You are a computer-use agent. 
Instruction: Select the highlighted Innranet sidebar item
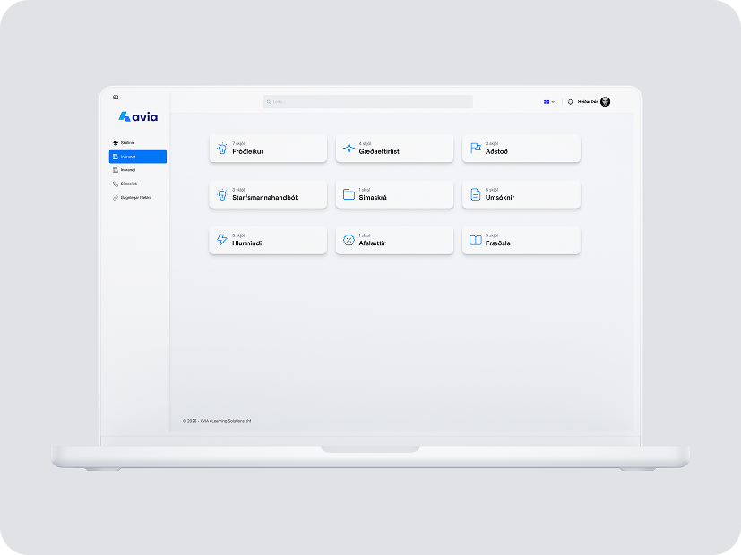coord(137,157)
